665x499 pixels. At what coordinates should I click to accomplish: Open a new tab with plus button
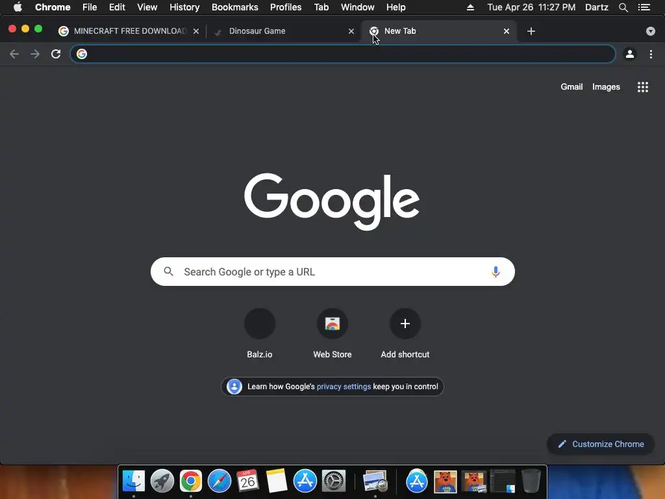point(531,31)
